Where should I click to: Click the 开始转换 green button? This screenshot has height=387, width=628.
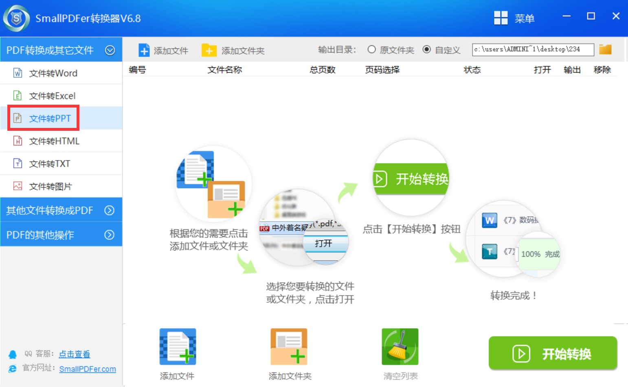tap(553, 353)
